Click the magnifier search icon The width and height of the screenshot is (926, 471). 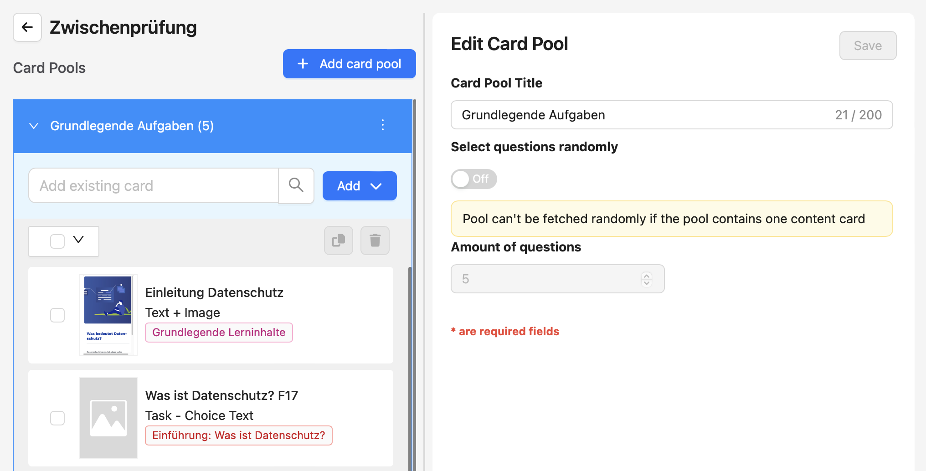tap(296, 185)
